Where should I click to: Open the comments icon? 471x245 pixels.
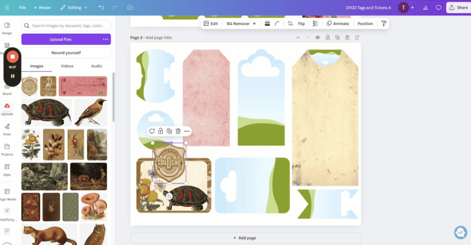click(438, 8)
